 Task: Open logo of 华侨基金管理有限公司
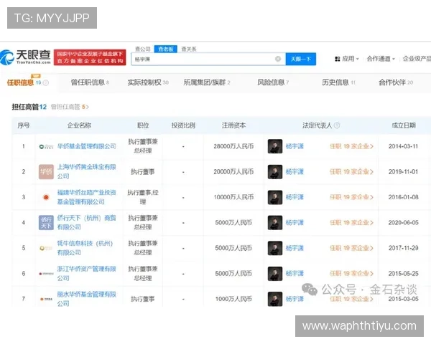[46, 146]
